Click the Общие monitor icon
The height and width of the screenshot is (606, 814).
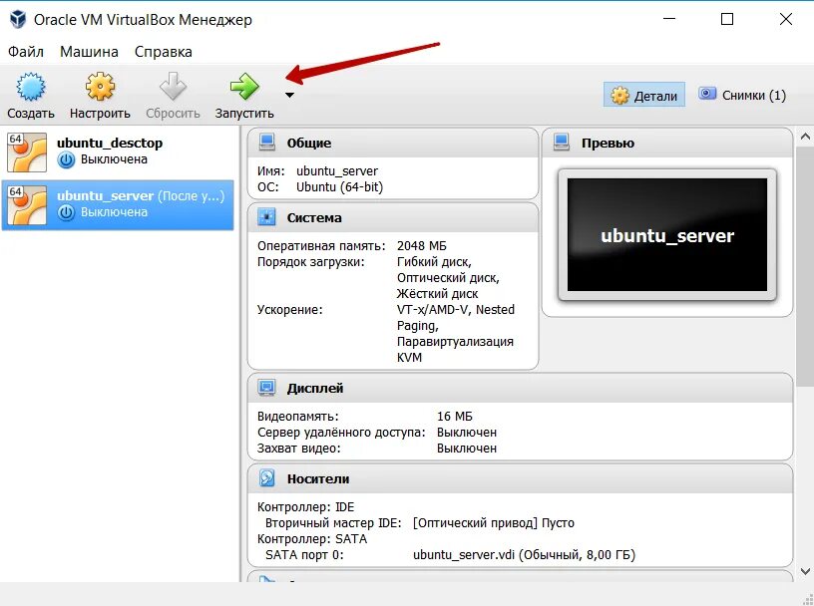coord(266,143)
